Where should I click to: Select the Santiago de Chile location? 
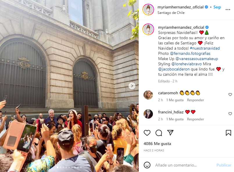click(x=171, y=13)
